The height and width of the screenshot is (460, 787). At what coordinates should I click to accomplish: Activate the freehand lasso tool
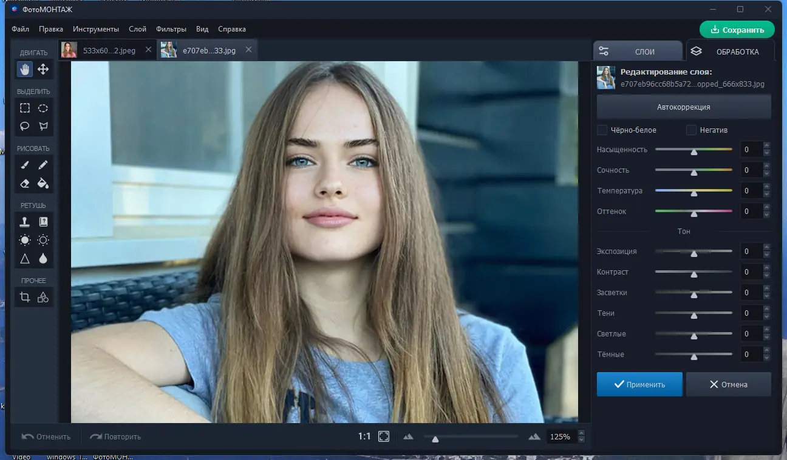coord(25,126)
